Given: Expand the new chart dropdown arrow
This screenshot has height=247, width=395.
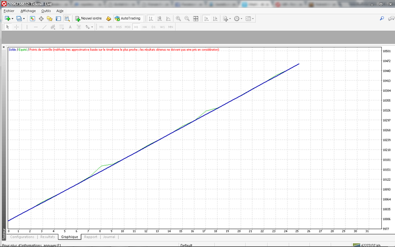Looking at the screenshot, I should pyautogui.click(x=12, y=18).
